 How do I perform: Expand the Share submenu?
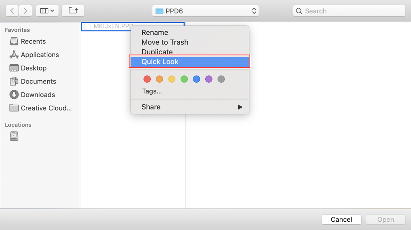[190, 107]
